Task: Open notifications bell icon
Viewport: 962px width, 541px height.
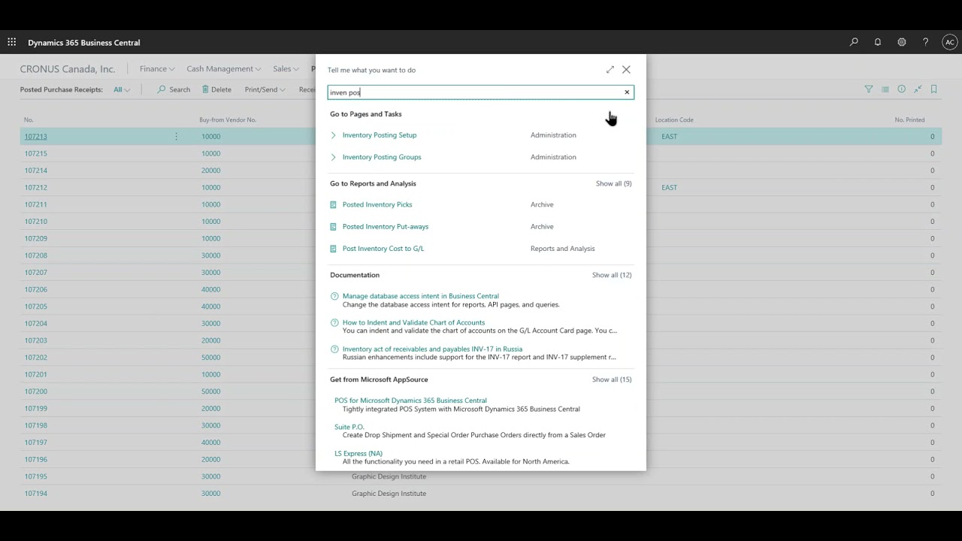Action: pos(878,42)
